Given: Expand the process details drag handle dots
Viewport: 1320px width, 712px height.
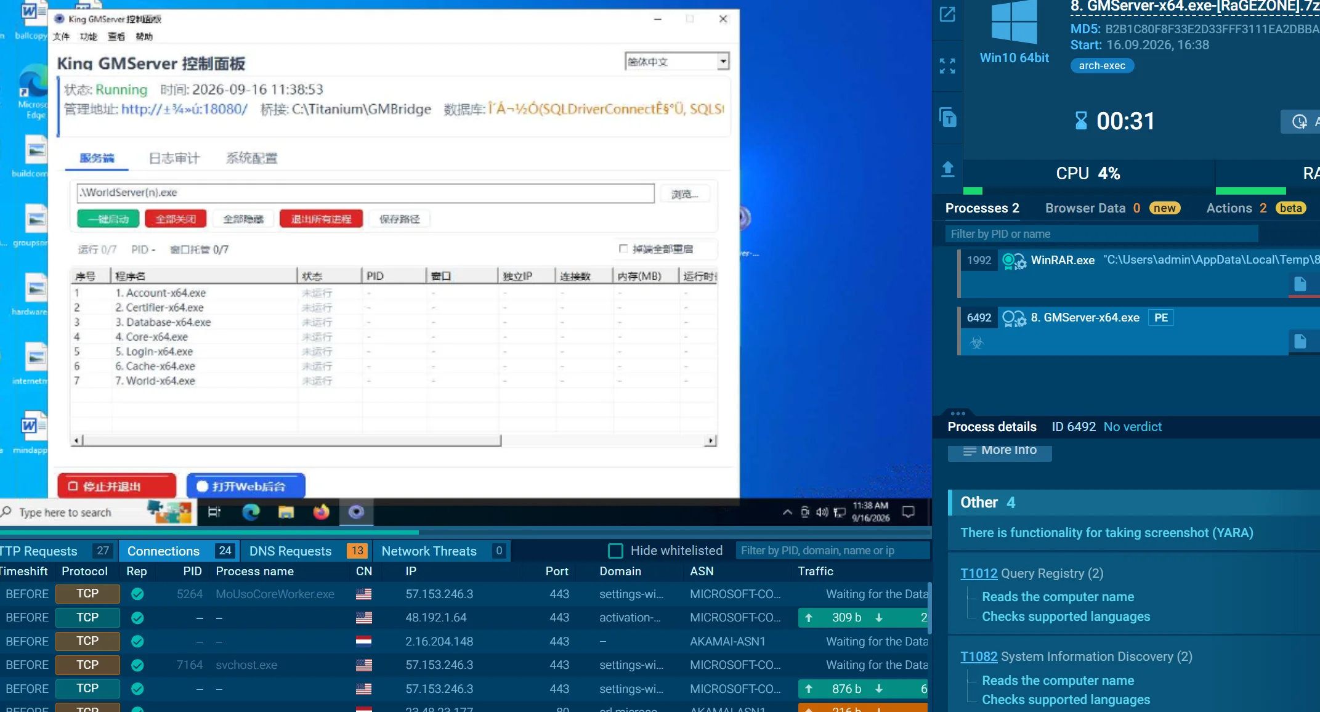Looking at the screenshot, I should [x=958, y=413].
